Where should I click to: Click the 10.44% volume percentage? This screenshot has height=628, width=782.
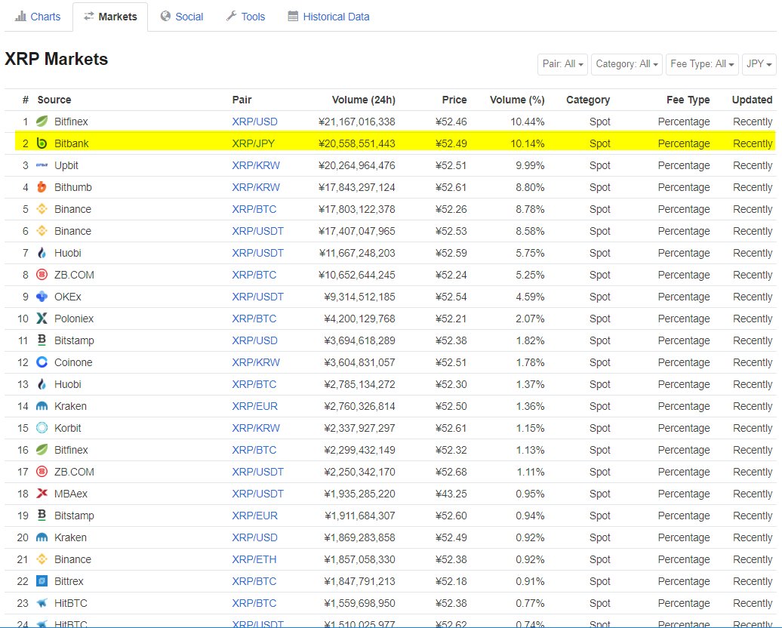528,122
